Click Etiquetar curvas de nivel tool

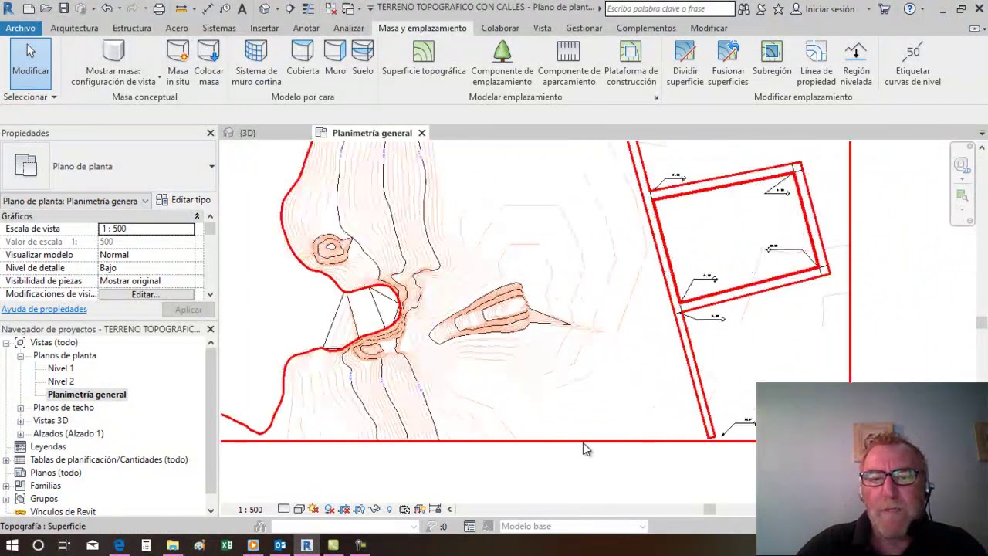[912, 62]
